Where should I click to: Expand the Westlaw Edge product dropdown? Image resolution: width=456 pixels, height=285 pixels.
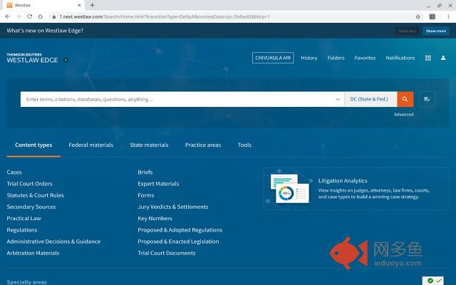click(66, 60)
